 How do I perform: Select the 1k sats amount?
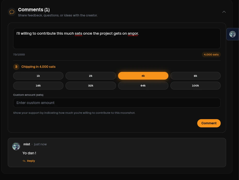[38, 76]
